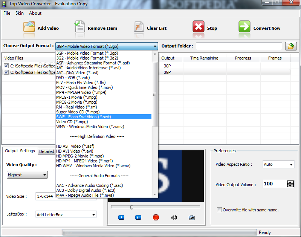This screenshot has width=301, height=237.
Task: Switch to the Output Settings tab
Action: point(20,151)
